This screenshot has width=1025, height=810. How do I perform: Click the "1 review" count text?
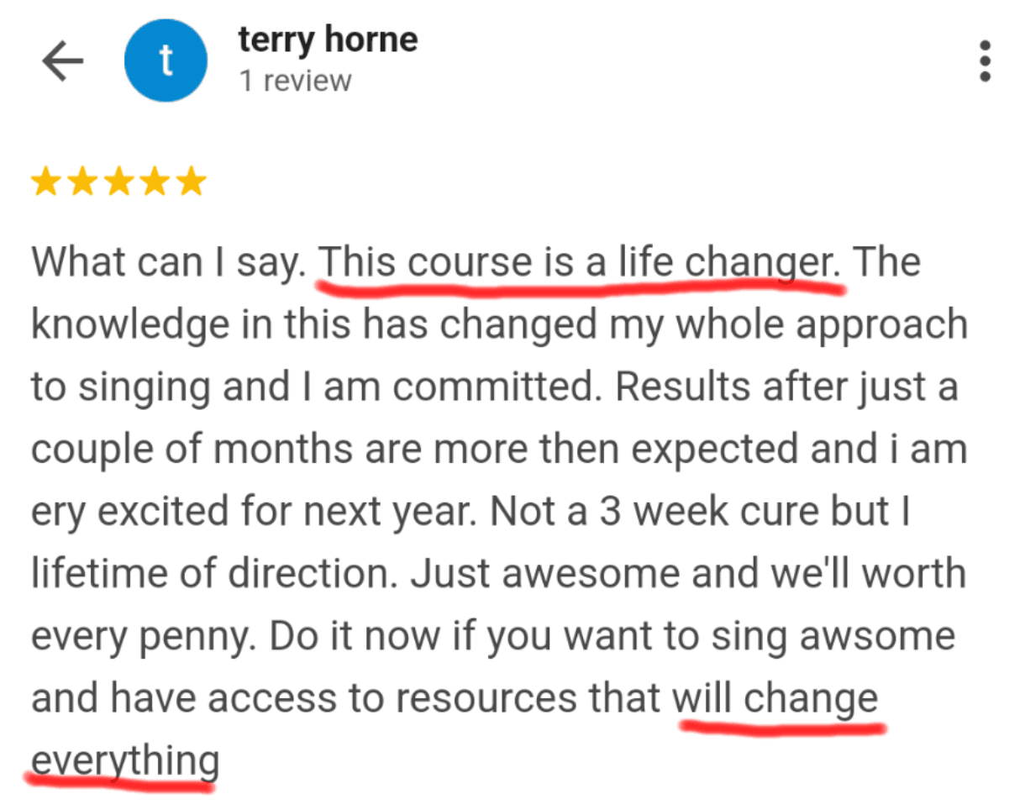tap(294, 82)
